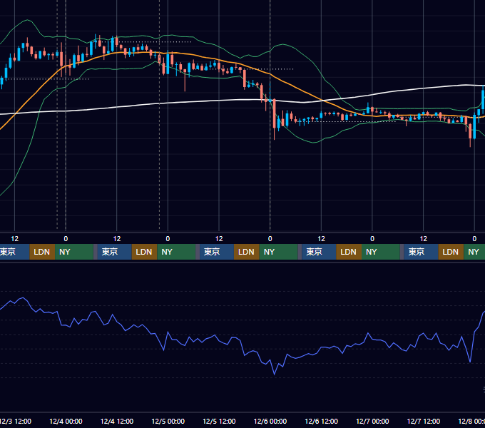Screen dimensions: 485x428
Task: Click the 12/6 12:00 date label
Action: pos(322,421)
